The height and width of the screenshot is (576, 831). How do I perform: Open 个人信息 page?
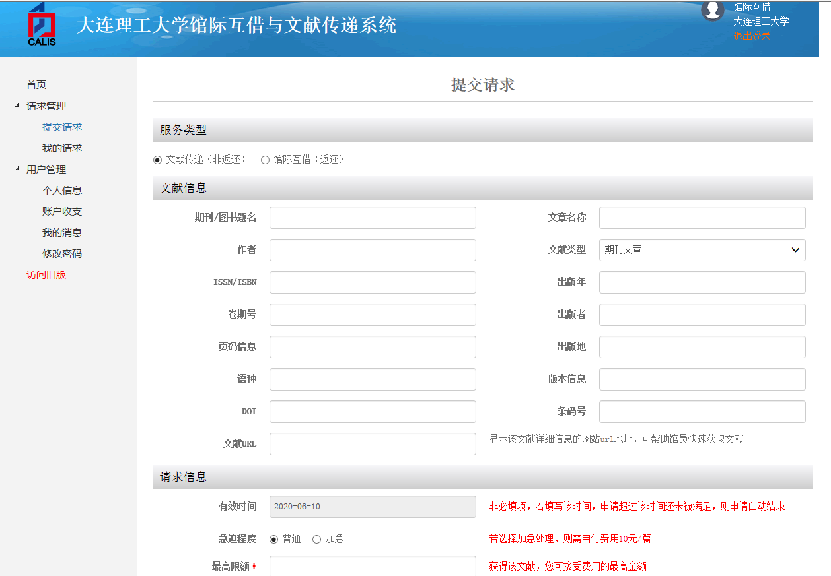(62, 190)
